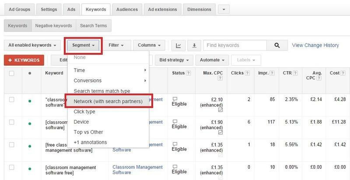Open the Automate dropdown

(x=212, y=60)
